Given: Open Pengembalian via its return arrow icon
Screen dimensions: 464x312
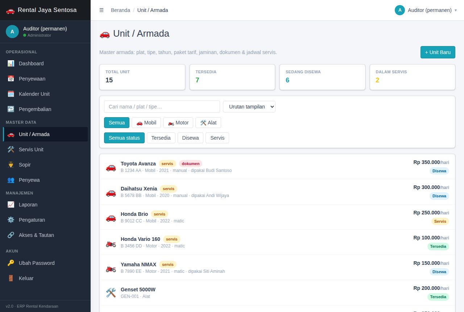Looking at the screenshot, I should click(11, 109).
